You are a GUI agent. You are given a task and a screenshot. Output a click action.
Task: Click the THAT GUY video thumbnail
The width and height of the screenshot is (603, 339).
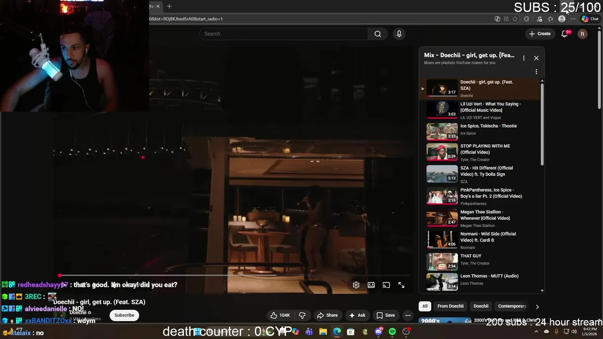(x=442, y=262)
